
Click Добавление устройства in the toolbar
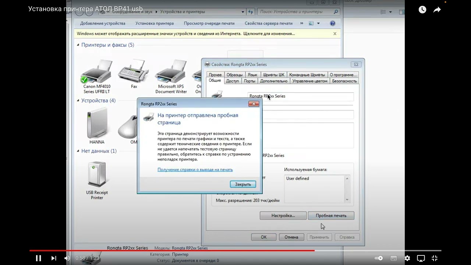coord(103,23)
